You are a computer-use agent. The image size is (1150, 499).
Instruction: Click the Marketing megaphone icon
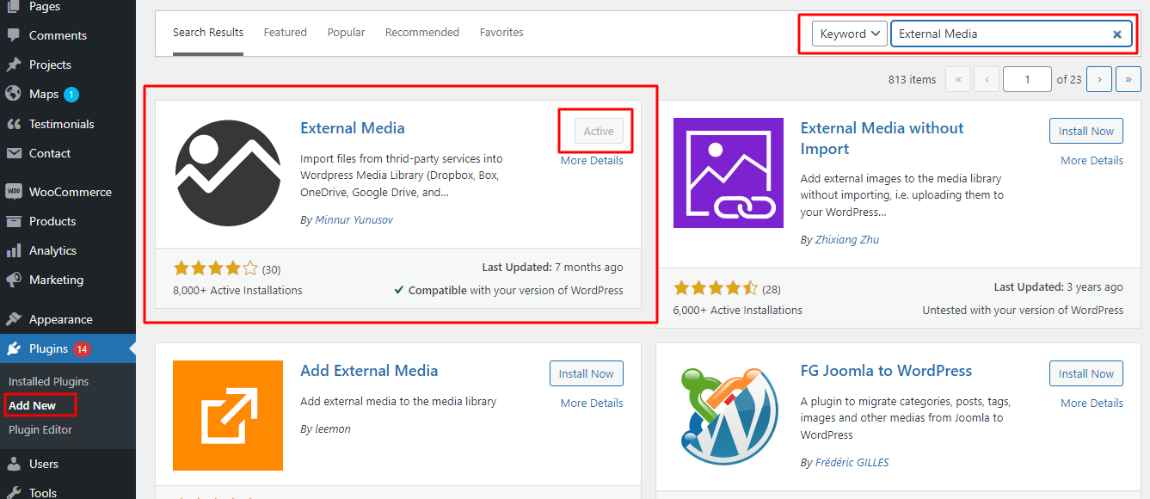pos(13,280)
